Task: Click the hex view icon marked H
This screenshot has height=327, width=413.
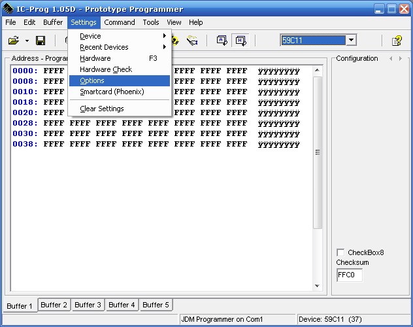Action: (x=240, y=41)
